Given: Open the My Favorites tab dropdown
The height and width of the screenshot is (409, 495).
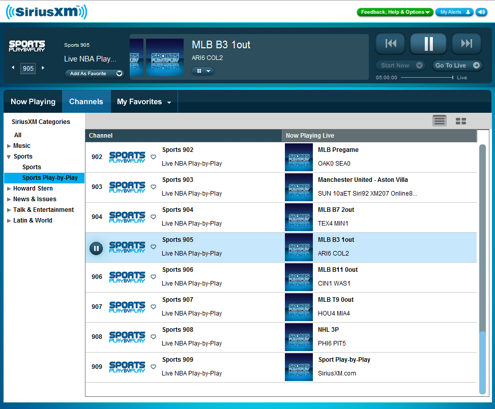Looking at the screenshot, I should tap(144, 102).
